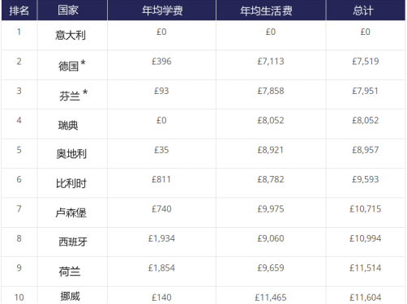Click the 排名 column header

(19, 11)
